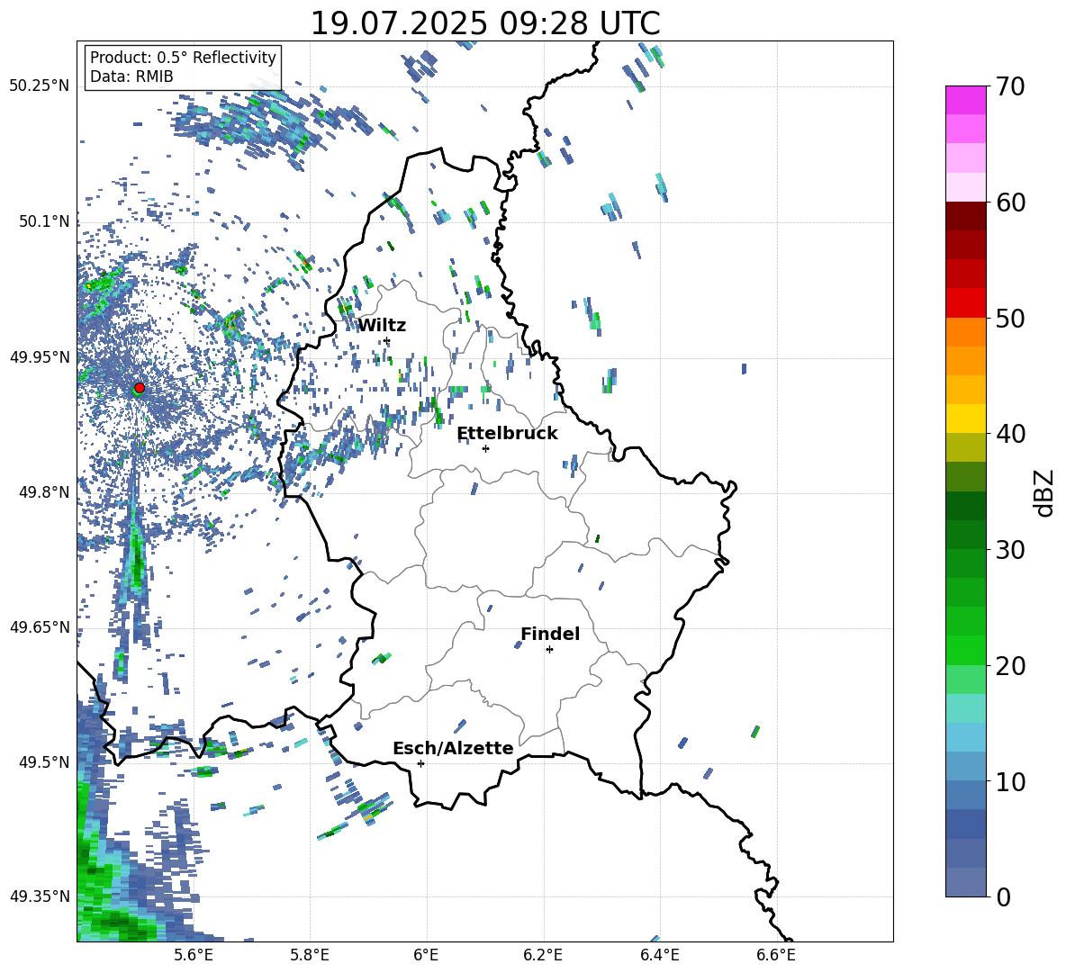Screen dimensions: 1066x973
Task: Click the colorbar 70 tick label
Action: (1010, 87)
